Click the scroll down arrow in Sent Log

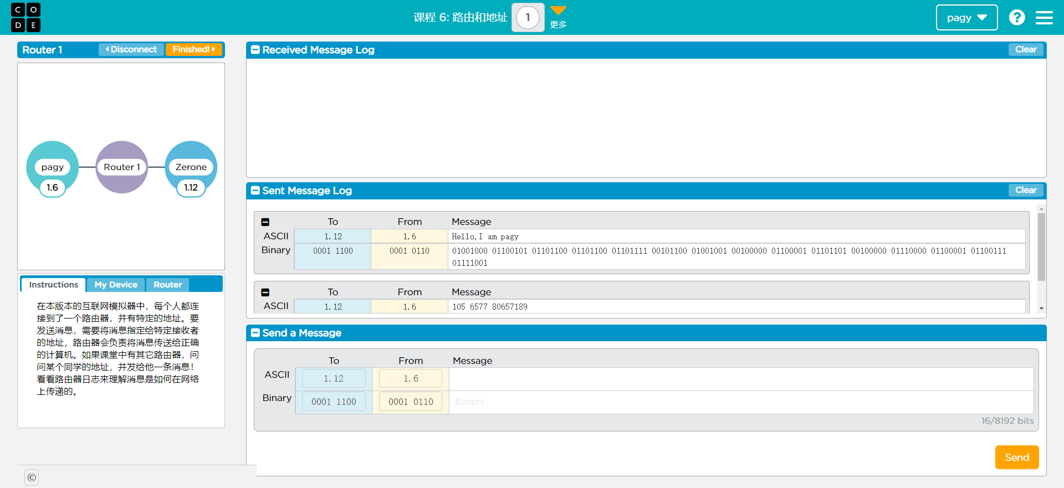pos(1041,309)
